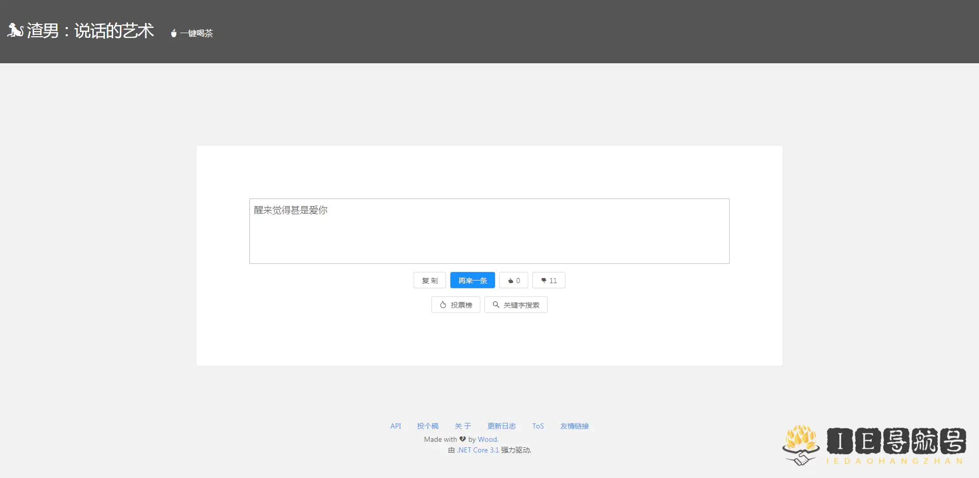Open the API footer link

click(396, 426)
